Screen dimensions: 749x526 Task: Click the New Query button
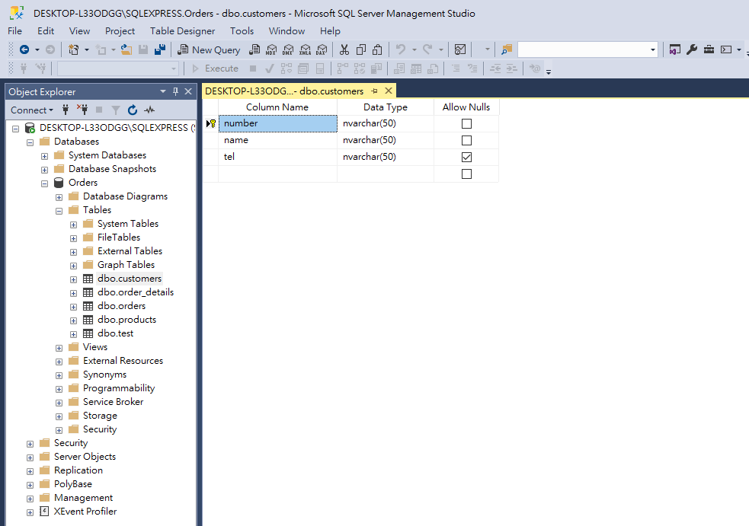pos(209,49)
